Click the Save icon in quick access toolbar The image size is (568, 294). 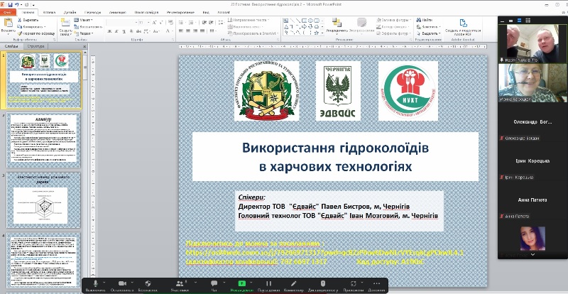[x=12, y=4]
